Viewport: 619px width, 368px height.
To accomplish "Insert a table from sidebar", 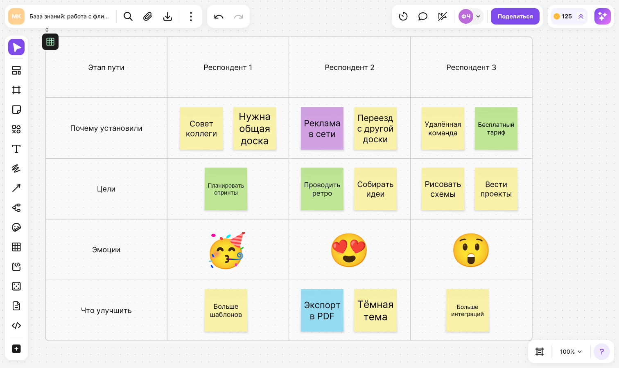I will [x=16, y=247].
